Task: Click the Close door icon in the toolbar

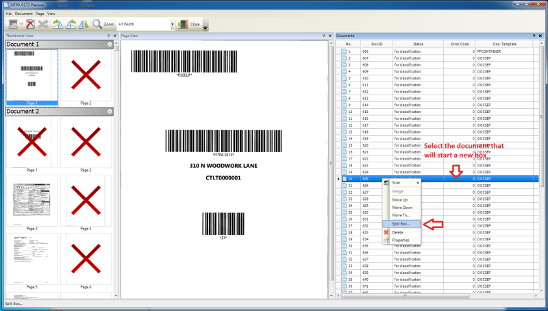Action: tap(182, 24)
